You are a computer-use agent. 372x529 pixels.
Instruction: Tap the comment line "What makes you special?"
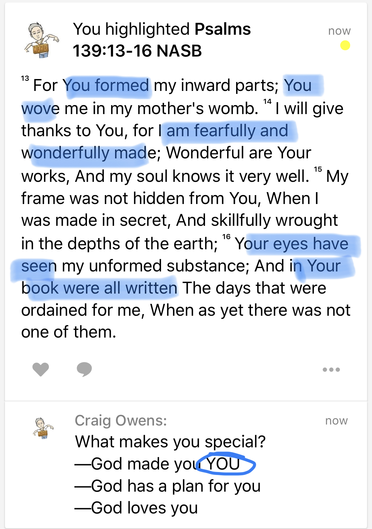[x=170, y=442]
